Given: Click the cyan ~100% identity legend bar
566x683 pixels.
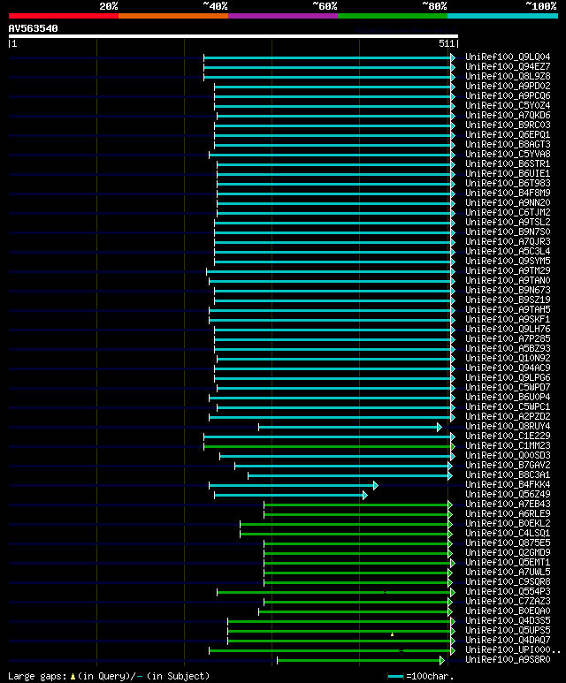Looking at the screenshot, I should (502, 16).
